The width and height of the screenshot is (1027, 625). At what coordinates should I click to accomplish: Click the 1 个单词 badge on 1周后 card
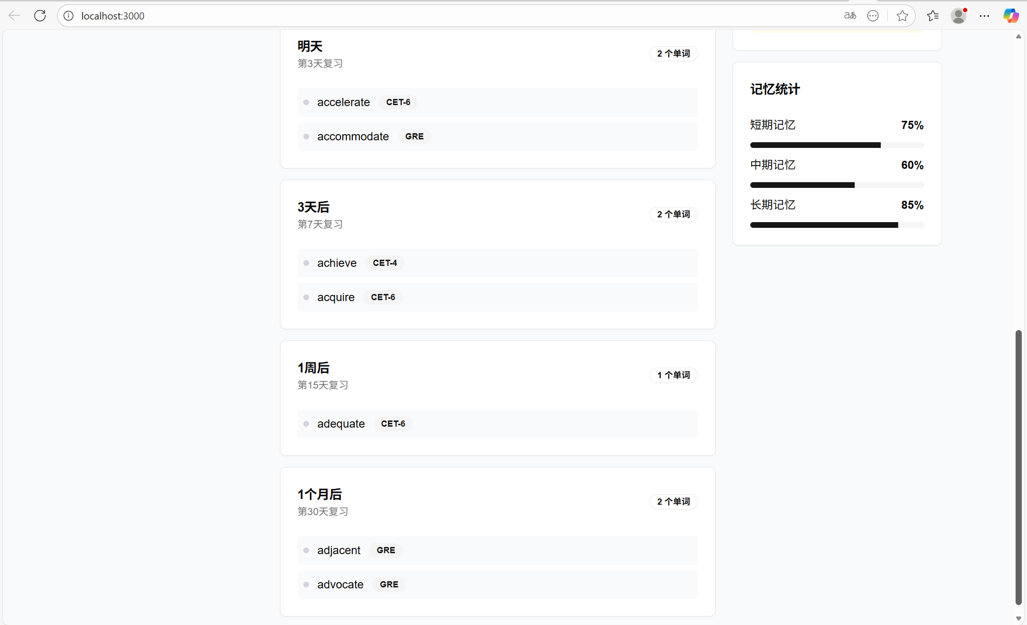click(x=673, y=375)
